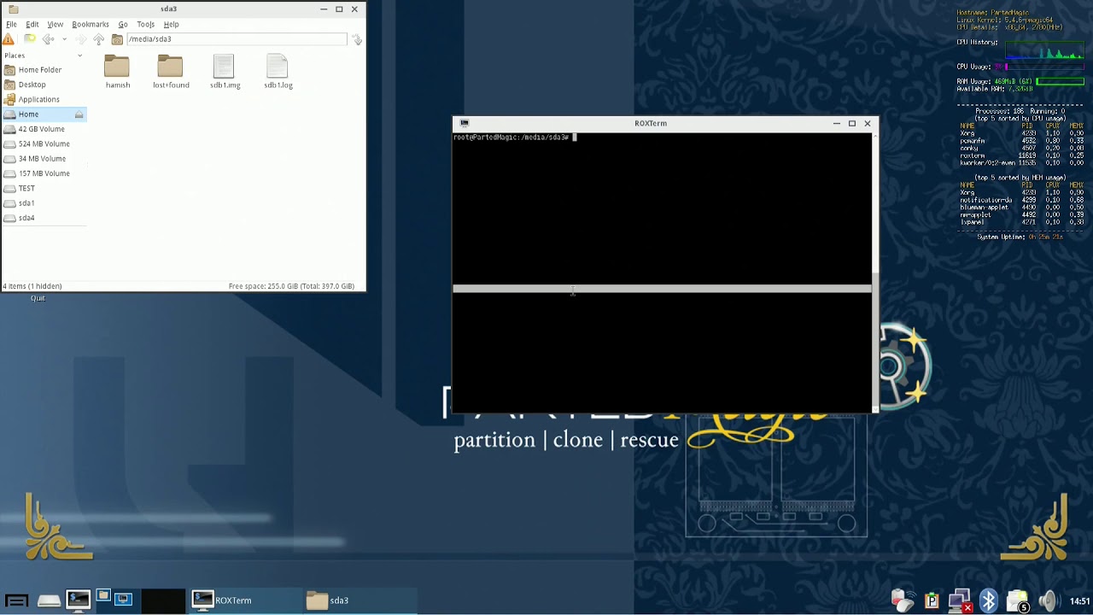Eject the Home volume
The height and width of the screenshot is (615, 1093).
coord(79,114)
